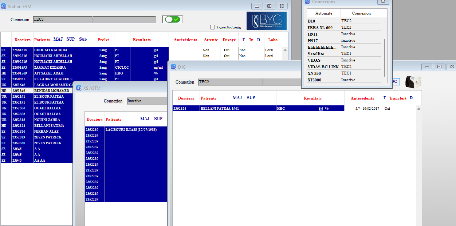Image resolution: width=456 pixels, height=226 pixels.
Task: Select the BENIDAR MOHAMED patient row
Action: point(51,91)
